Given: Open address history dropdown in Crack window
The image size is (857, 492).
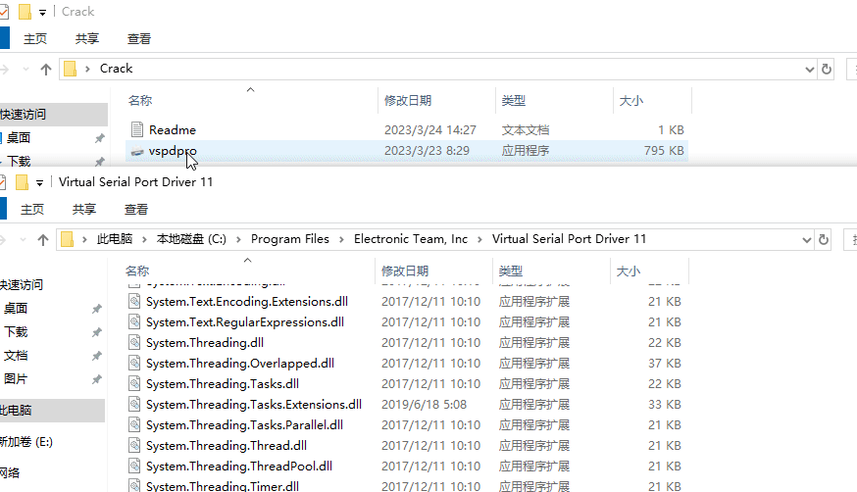Looking at the screenshot, I should click(810, 70).
